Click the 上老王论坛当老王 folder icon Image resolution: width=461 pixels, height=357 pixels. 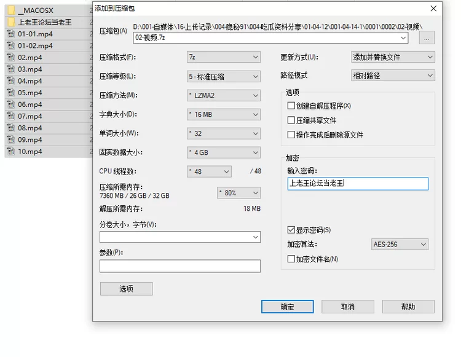point(11,22)
